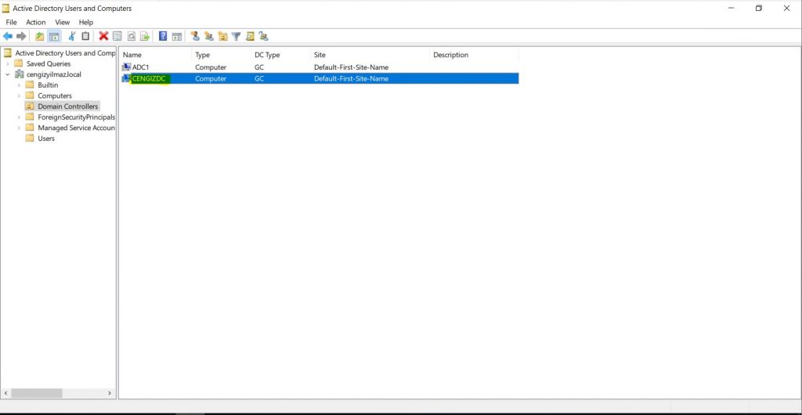Collapse the cengizyilmaz.local domain node

click(x=8, y=74)
